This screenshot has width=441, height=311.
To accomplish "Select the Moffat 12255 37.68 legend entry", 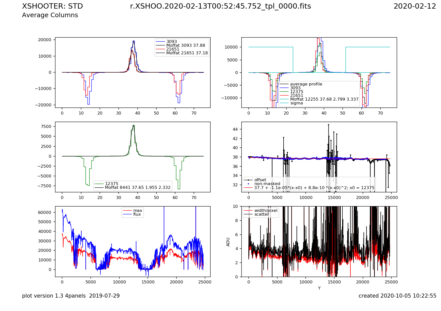I will click(324, 99).
